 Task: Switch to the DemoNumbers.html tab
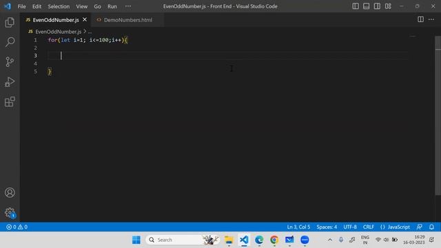[128, 20]
